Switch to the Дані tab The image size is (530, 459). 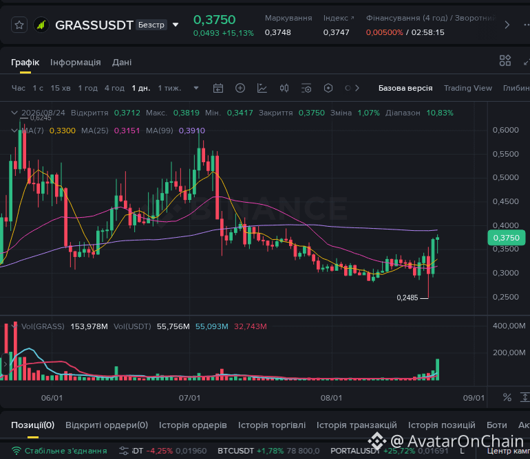coord(122,63)
